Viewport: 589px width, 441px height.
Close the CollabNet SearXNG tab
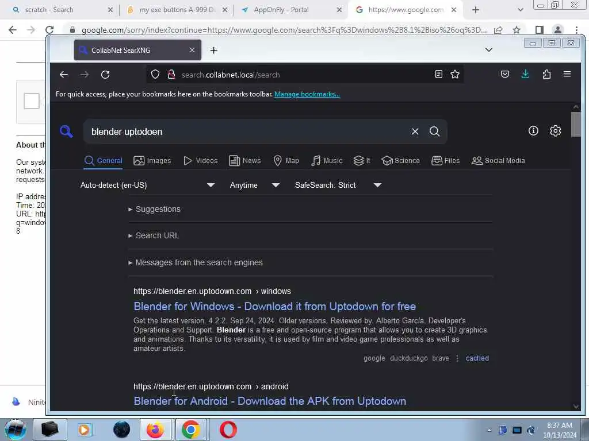tap(192, 50)
